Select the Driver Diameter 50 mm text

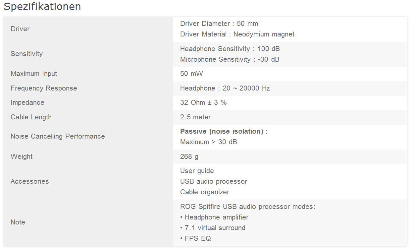click(219, 24)
